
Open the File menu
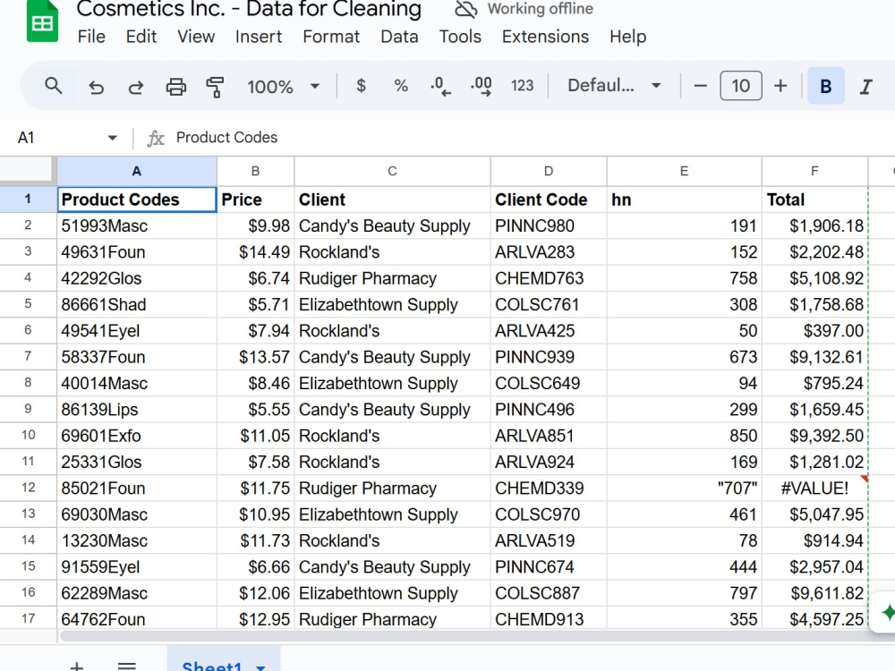point(91,37)
